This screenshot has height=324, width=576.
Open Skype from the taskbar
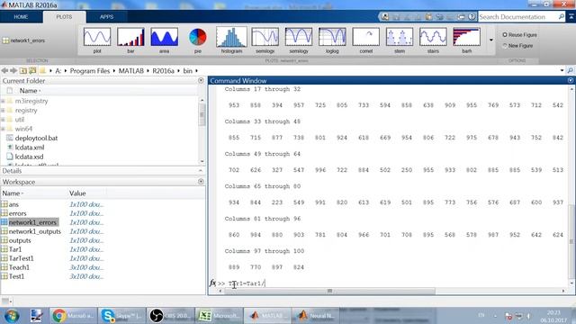click(x=121, y=316)
